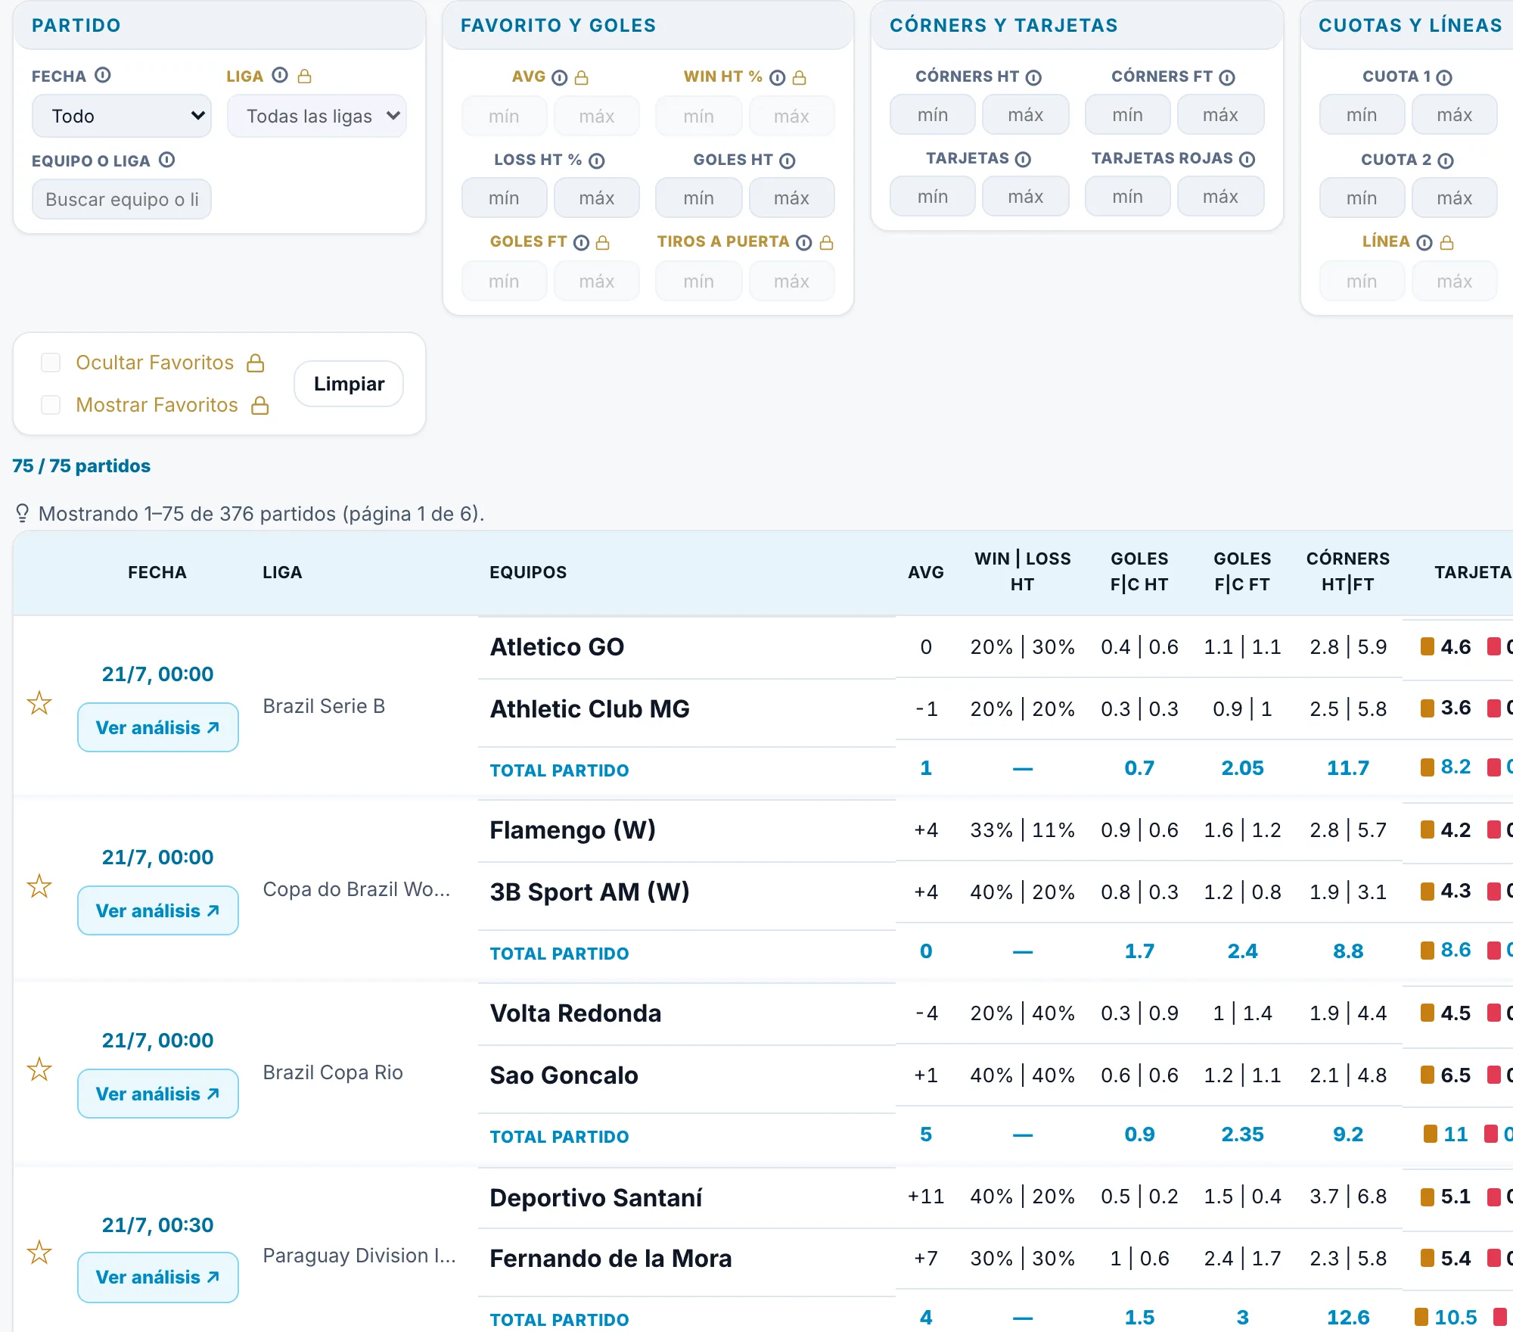The height and width of the screenshot is (1332, 1513).
Task: Click the 75 / 75 partidos counter
Action: click(x=82, y=465)
